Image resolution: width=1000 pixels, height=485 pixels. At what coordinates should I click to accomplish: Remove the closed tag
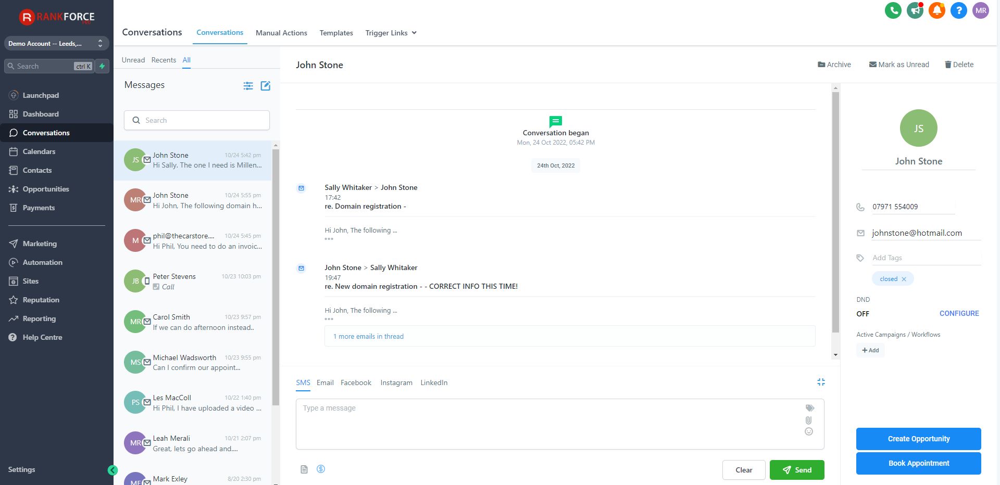[904, 279]
